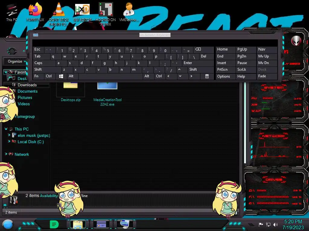Expand the Network tree node

click(x=6, y=154)
